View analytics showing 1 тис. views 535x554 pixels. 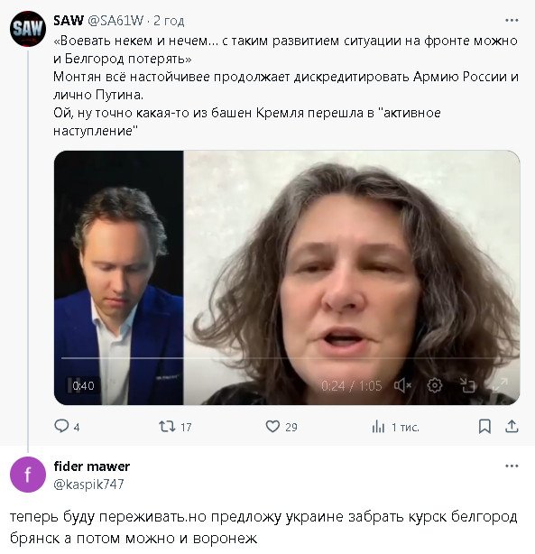point(395,427)
